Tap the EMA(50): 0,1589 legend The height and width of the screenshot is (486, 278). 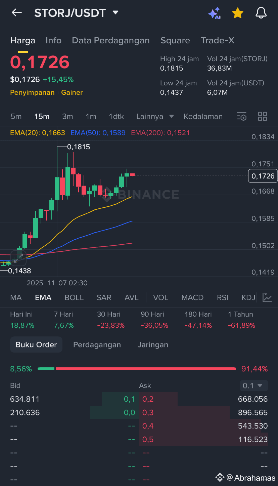click(98, 133)
